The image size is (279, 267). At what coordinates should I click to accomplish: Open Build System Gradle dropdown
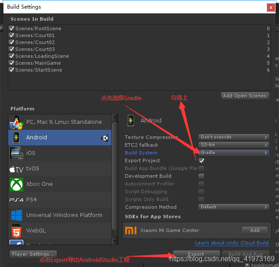pyautogui.click(x=234, y=153)
